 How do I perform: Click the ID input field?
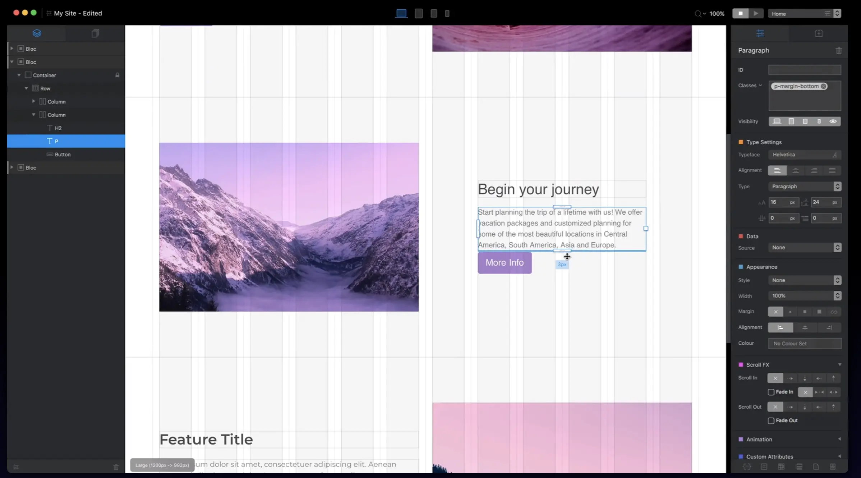point(805,70)
